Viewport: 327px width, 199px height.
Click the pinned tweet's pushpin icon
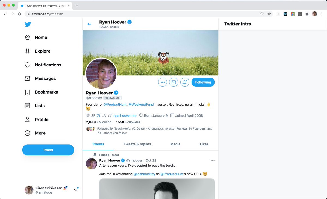tap(95, 155)
